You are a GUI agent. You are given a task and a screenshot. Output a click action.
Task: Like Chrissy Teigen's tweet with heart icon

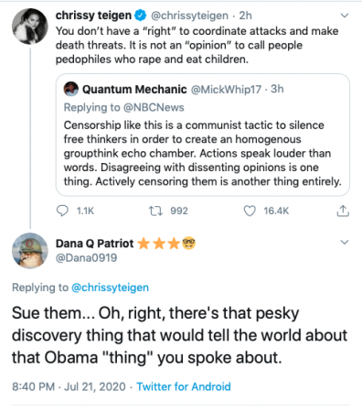pyautogui.click(x=250, y=211)
